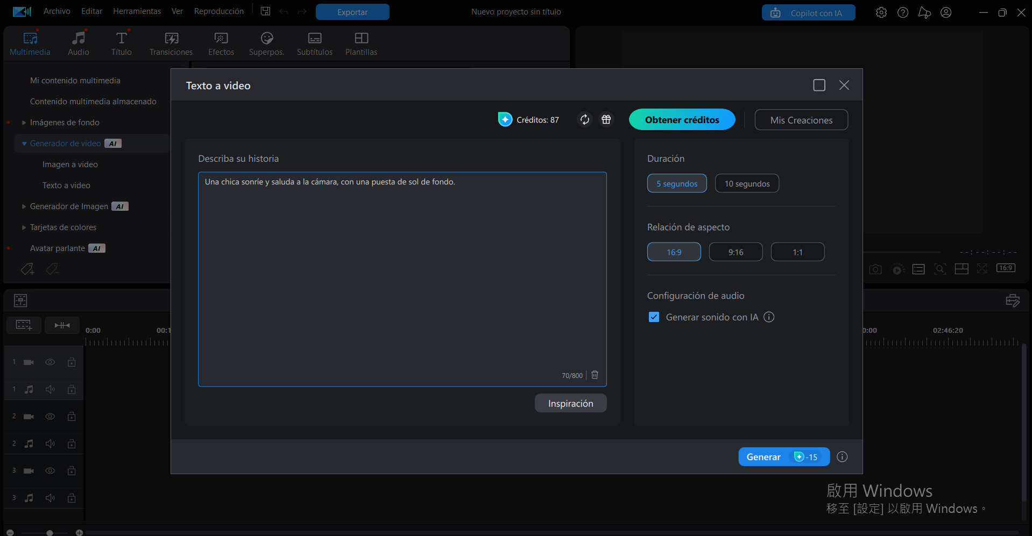Select the Transiciones panel
The image size is (1032, 536).
point(171,43)
